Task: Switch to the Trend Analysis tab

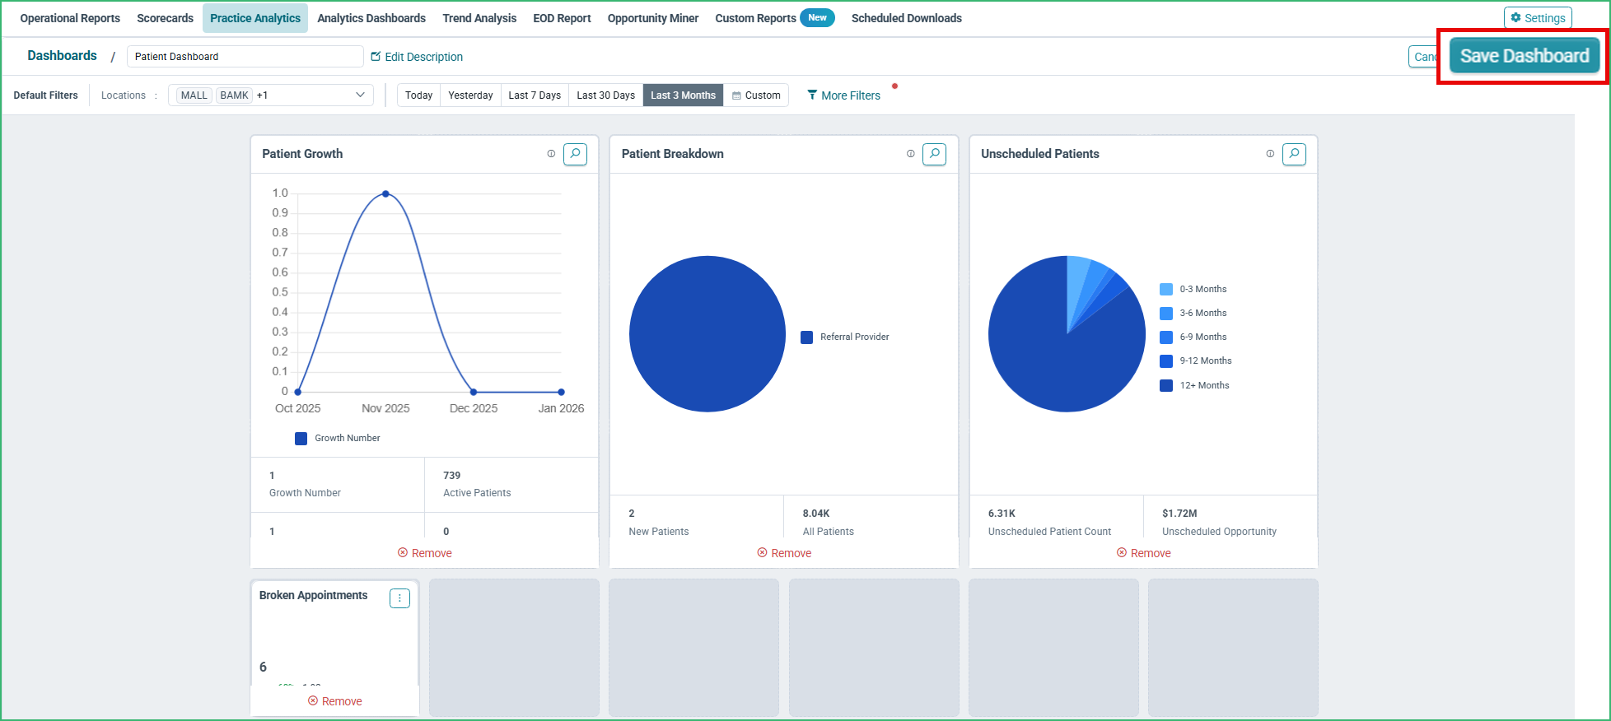Action: [479, 18]
